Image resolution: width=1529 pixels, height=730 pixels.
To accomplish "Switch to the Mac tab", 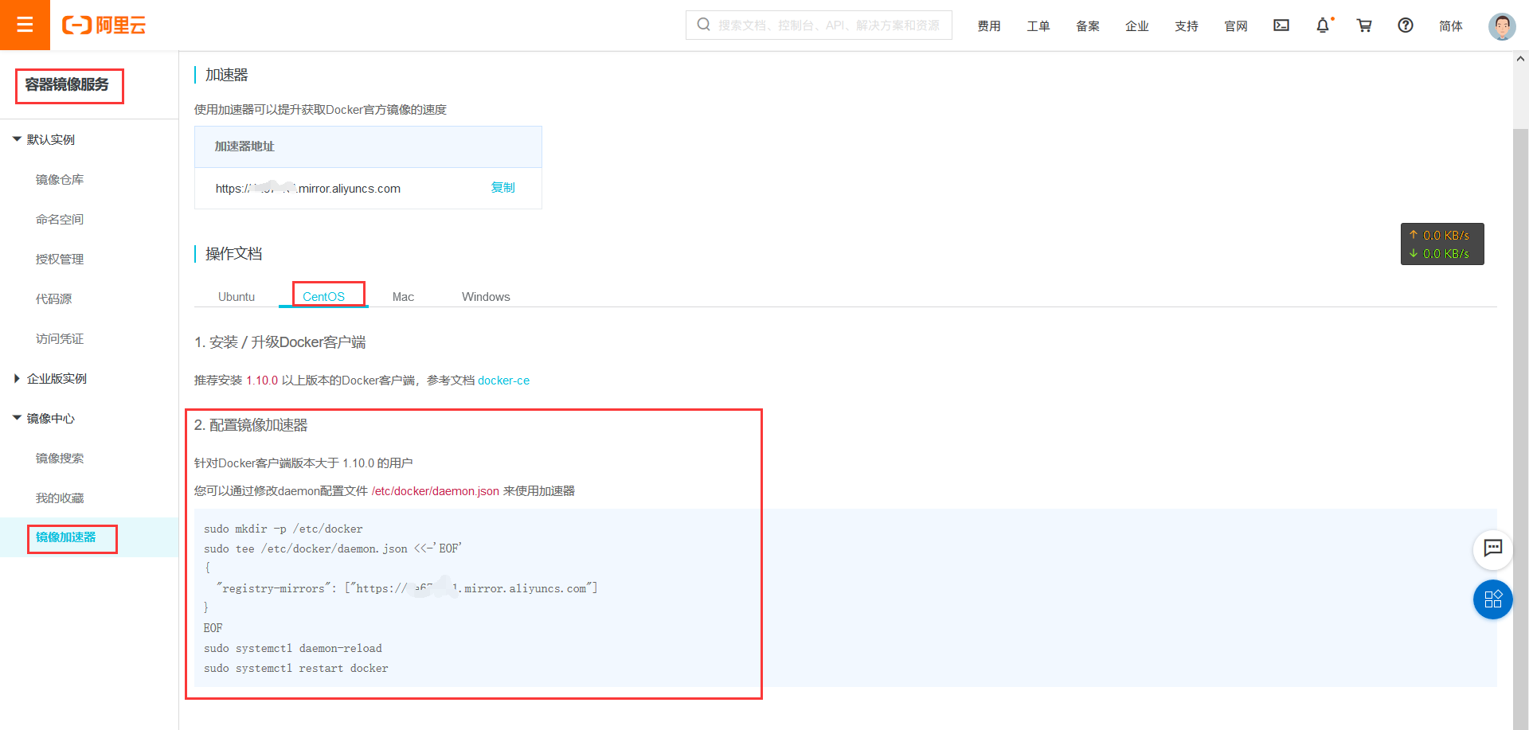I will click(x=403, y=296).
